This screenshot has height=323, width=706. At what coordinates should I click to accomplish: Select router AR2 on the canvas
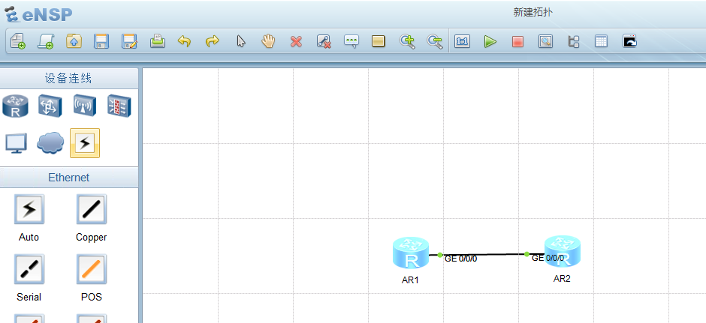(563, 251)
